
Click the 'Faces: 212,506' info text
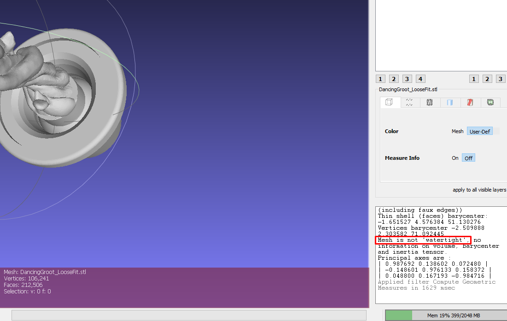pyautogui.click(x=23, y=285)
